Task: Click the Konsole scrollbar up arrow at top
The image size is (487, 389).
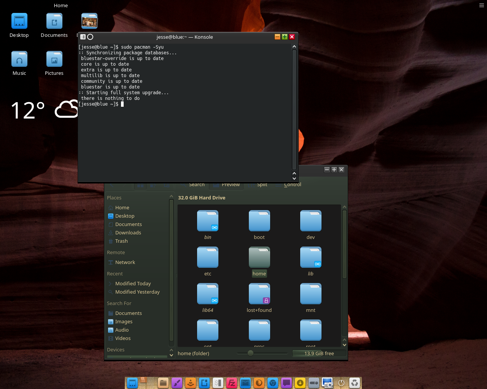Action: tap(294, 46)
